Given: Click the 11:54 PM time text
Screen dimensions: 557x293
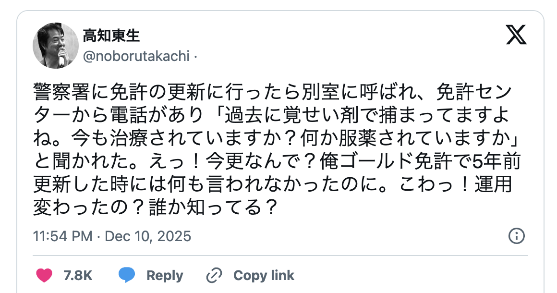Looking at the screenshot, I should [62, 236].
